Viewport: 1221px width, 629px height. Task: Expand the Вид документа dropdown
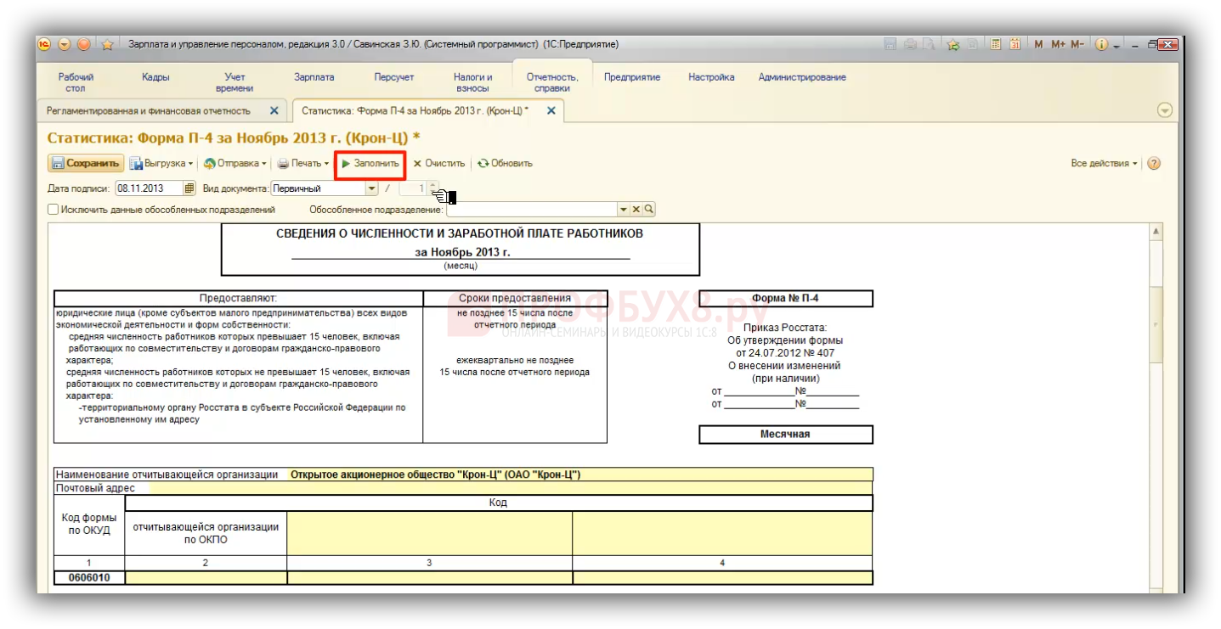(x=371, y=188)
